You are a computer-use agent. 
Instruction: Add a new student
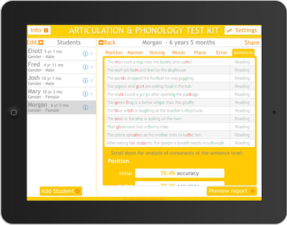(x=61, y=191)
